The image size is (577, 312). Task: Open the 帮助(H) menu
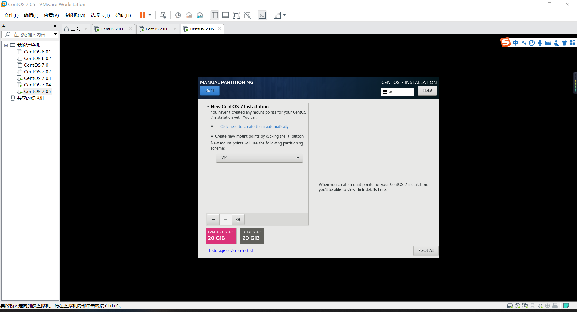click(123, 15)
